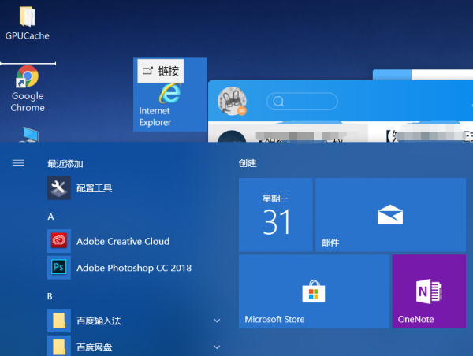Viewport: 473px width, 356px height.
Task: Open 配置工具 from recently added
Action: click(135, 188)
